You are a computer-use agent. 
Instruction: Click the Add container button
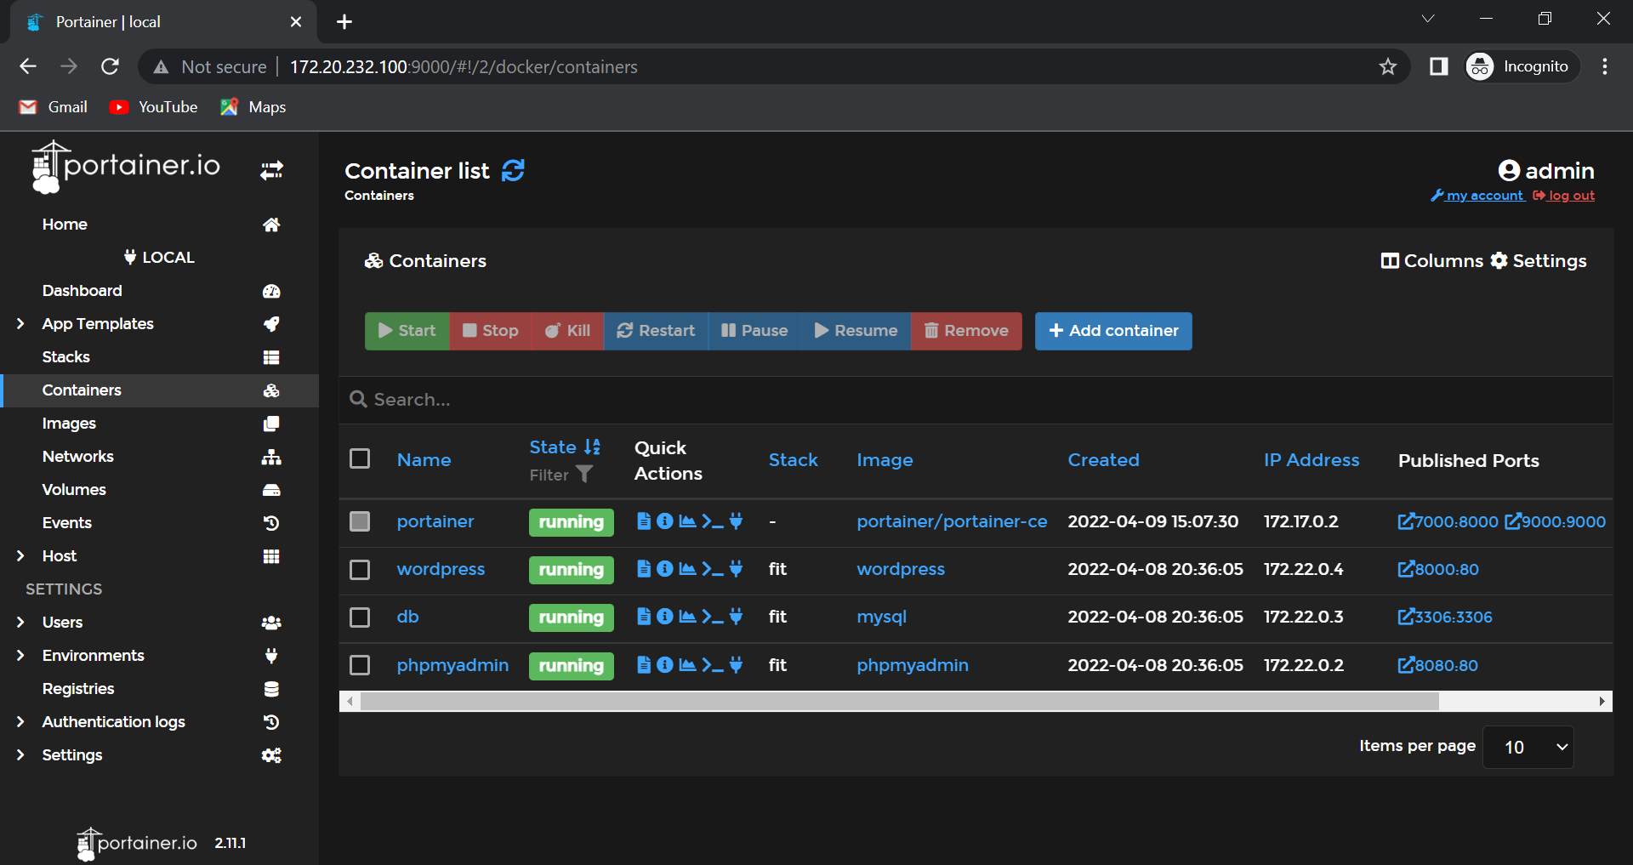pyautogui.click(x=1112, y=331)
